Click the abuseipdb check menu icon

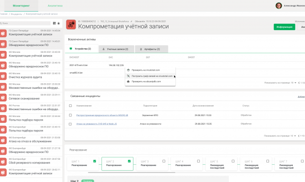[128, 81]
